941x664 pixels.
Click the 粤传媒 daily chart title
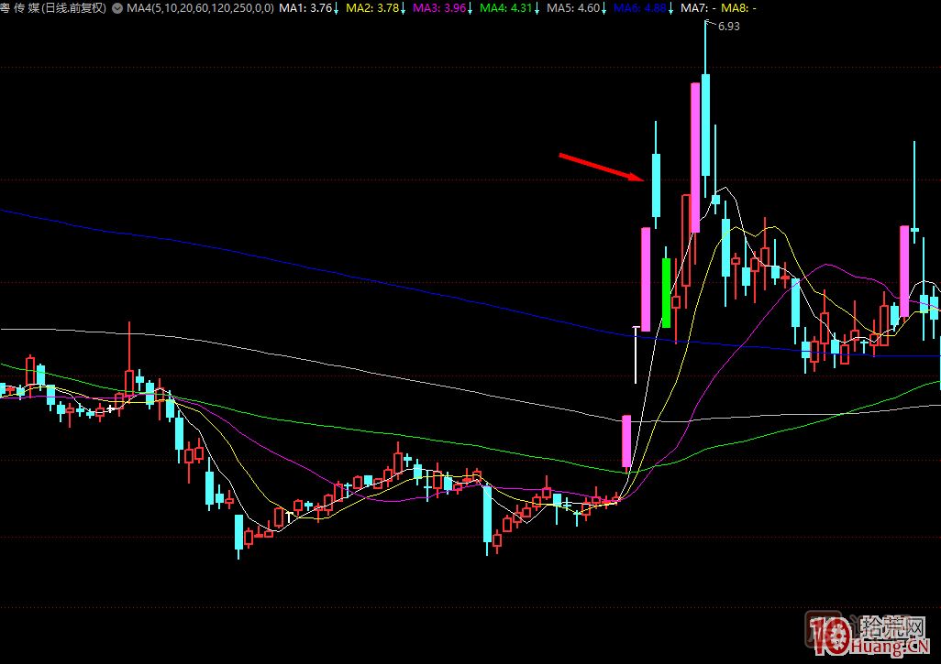tap(53, 8)
